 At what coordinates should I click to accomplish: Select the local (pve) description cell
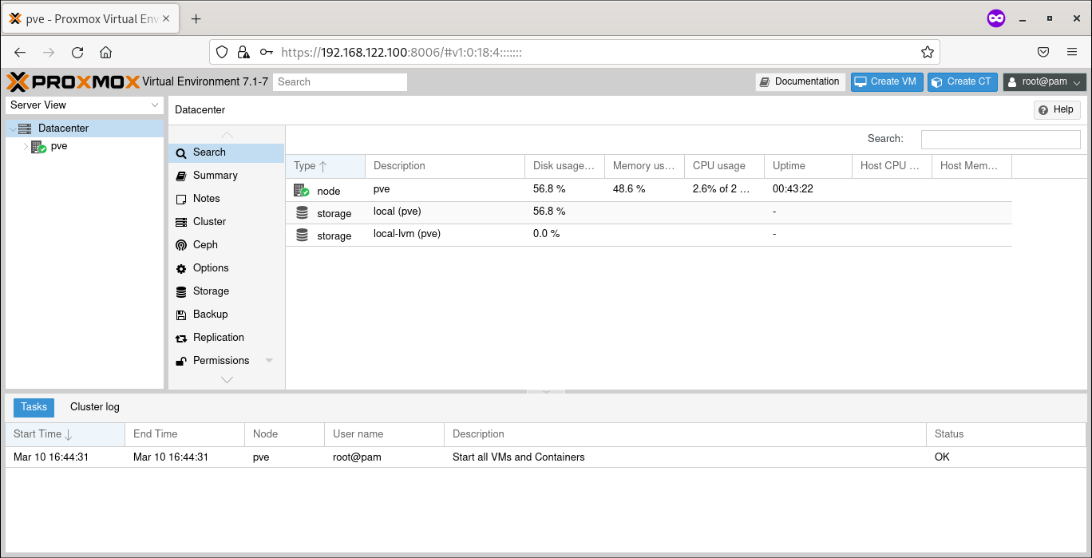(x=445, y=212)
